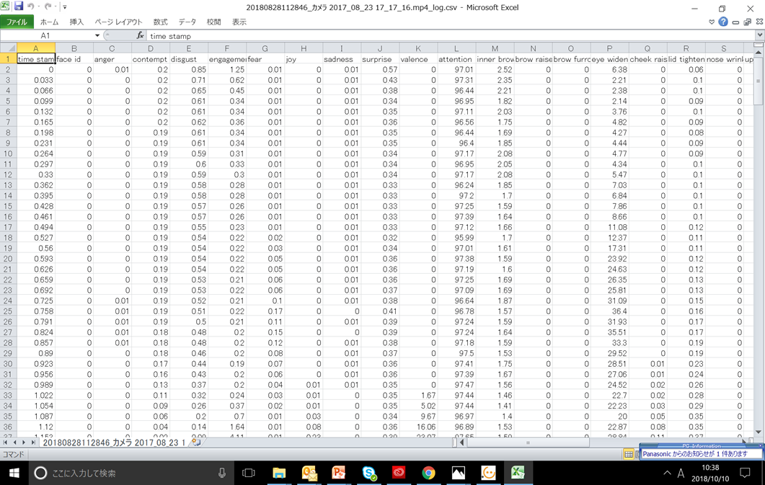Open the データ ribbon tab

pos(187,22)
